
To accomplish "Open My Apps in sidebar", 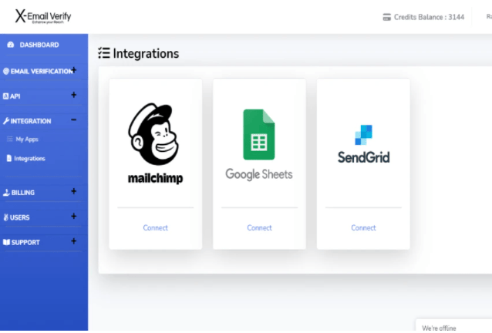I will tap(26, 140).
